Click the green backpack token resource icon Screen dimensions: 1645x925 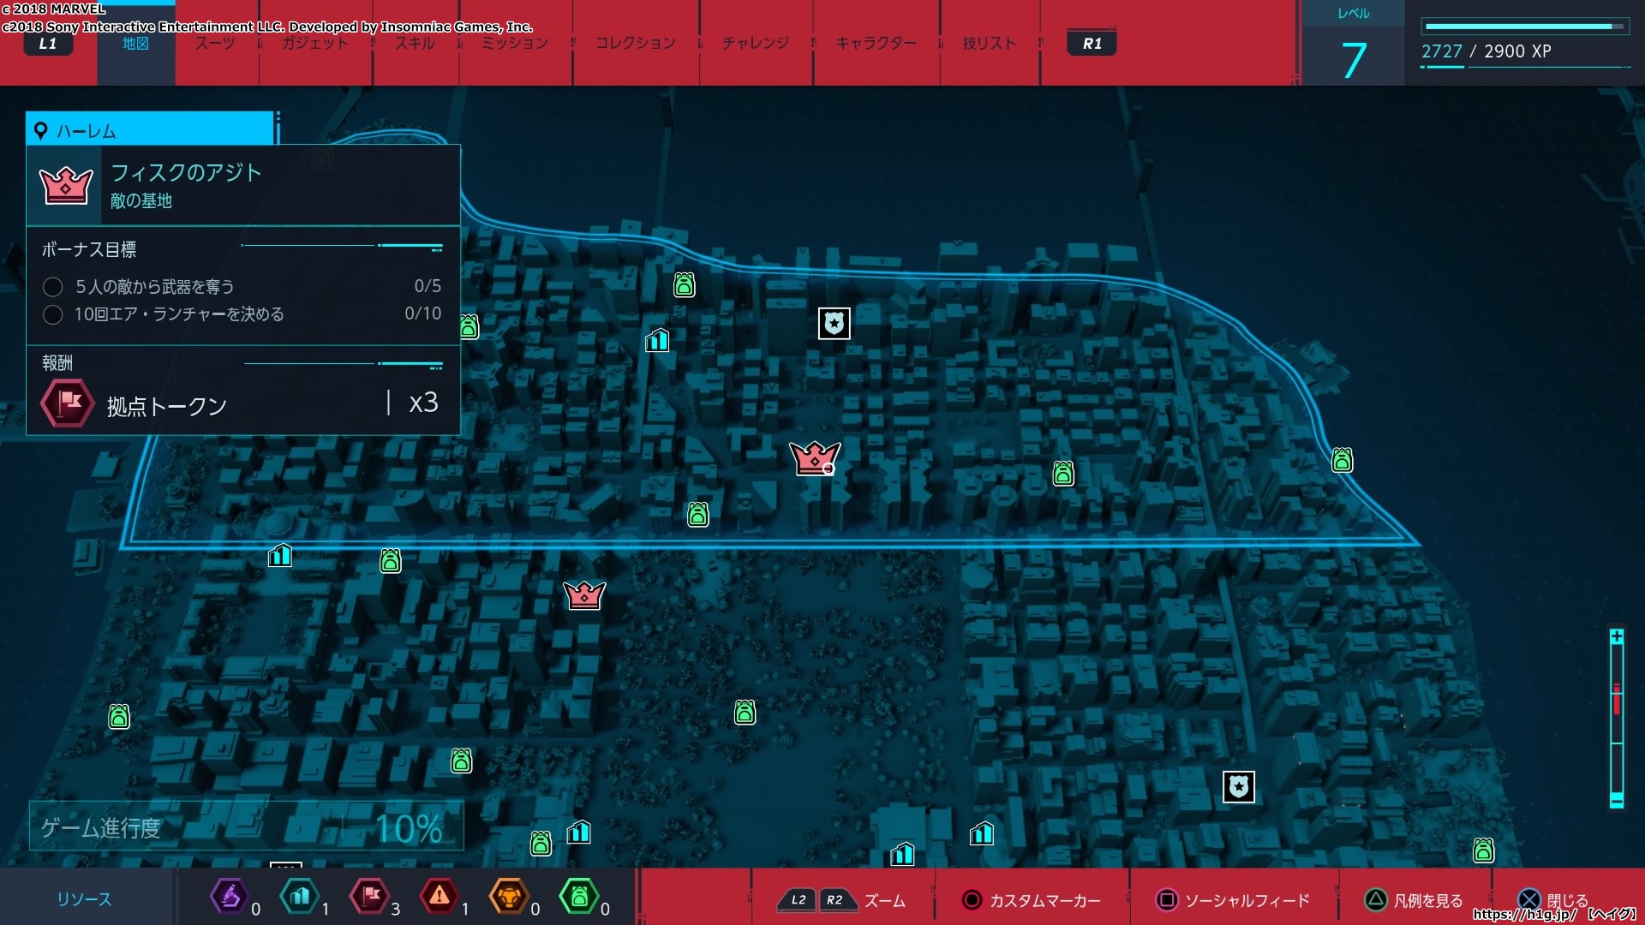point(579,897)
